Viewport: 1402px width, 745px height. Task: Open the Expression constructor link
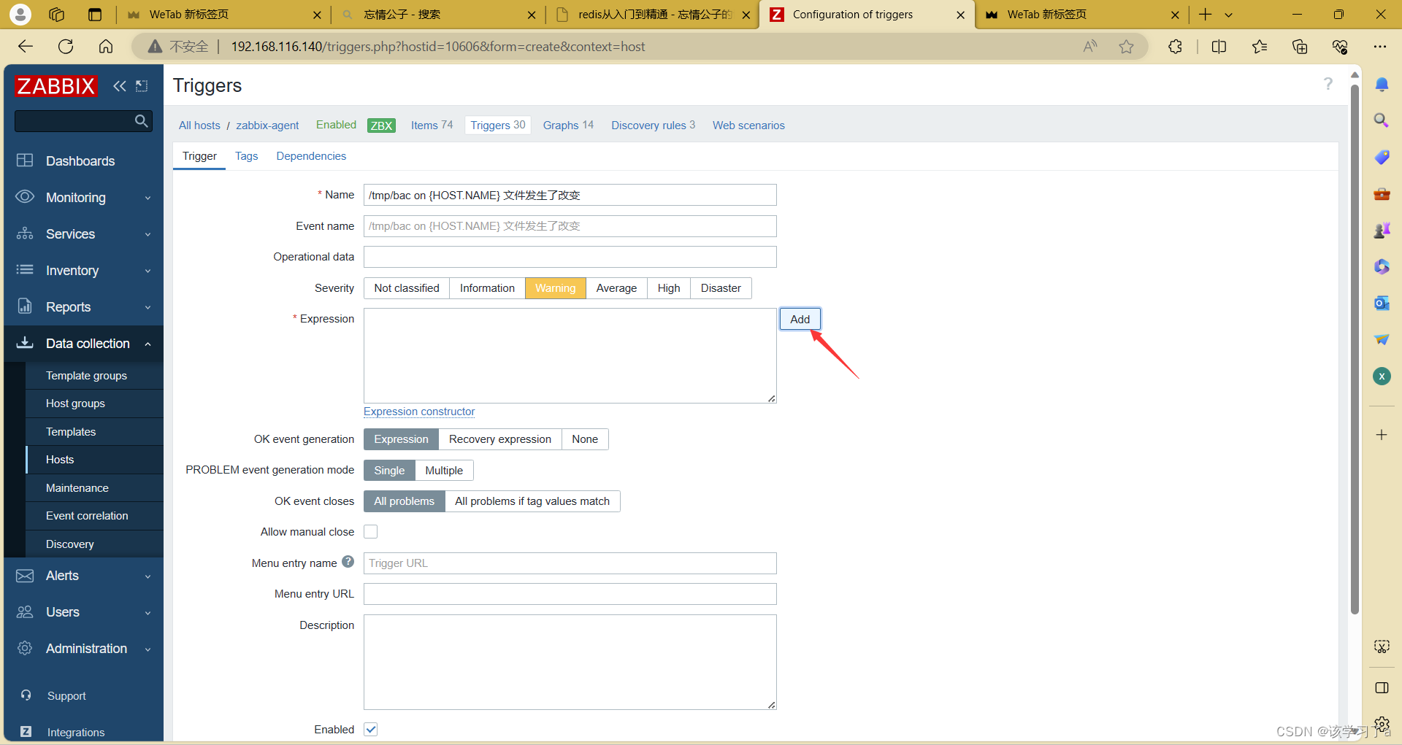[419, 412]
